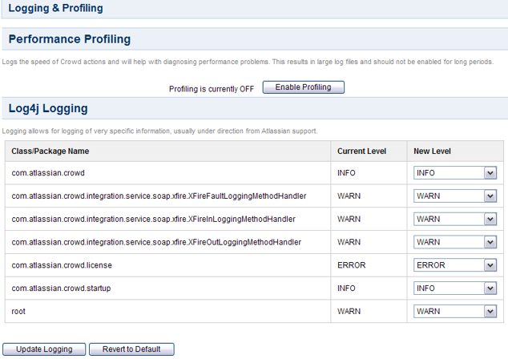This screenshot has width=508, height=359.
Task: Select the Class/Package Name column header
Action: pos(50,151)
